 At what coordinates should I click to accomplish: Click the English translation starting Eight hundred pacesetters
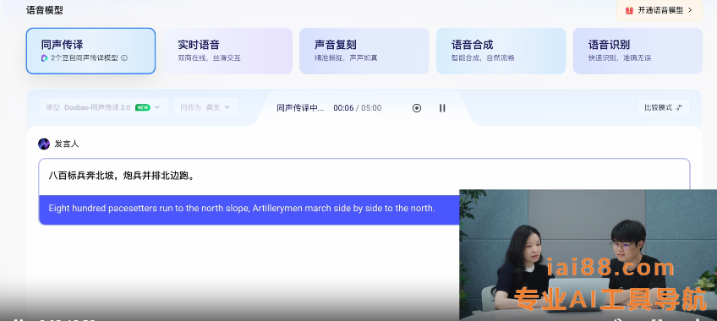tap(242, 208)
